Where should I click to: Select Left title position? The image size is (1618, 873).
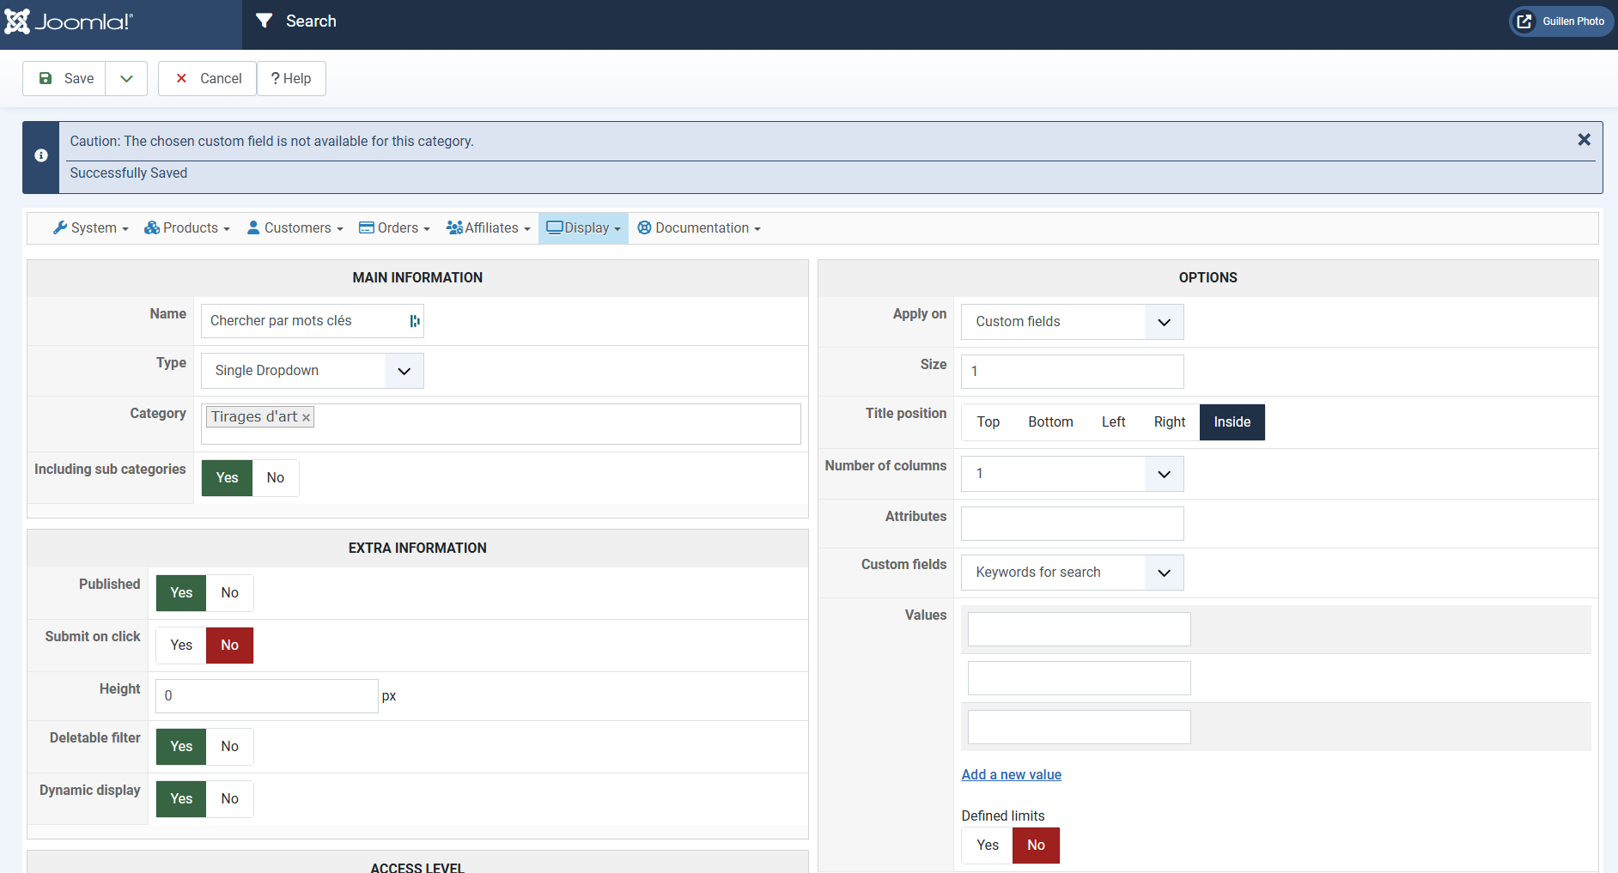coord(1114,422)
